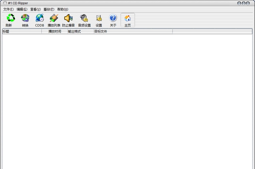The height and width of the screenshot is (169, 255).
Task: Sort by the 输出格式 column header
Action: pyautogui.click(x=81, y=31)
